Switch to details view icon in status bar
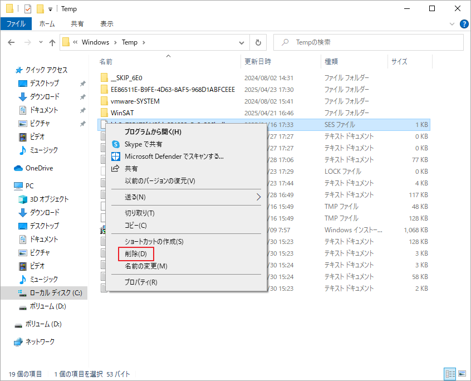The height and width of the screenshot is (381, 471). click(x=450, y=374)
